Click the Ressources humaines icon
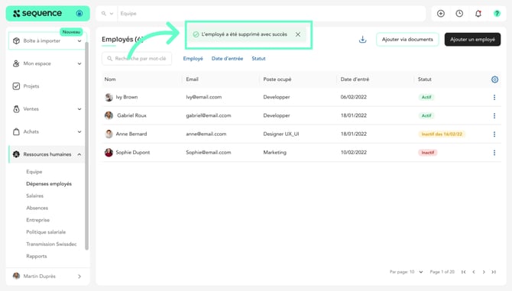The image size is (512, 291). click(16, 154)
